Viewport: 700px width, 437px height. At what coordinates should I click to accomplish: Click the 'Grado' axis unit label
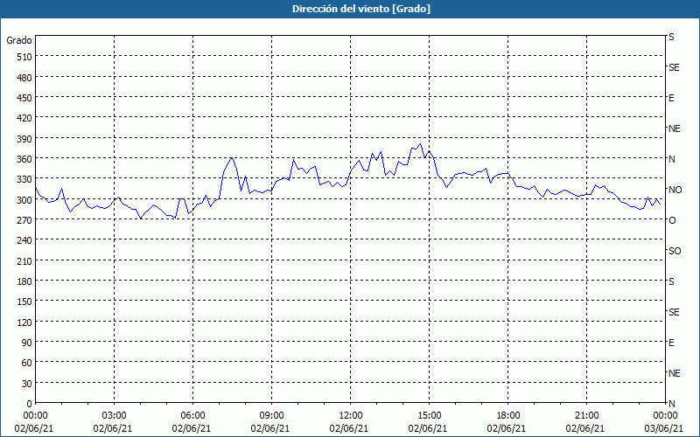coord(19,40)
